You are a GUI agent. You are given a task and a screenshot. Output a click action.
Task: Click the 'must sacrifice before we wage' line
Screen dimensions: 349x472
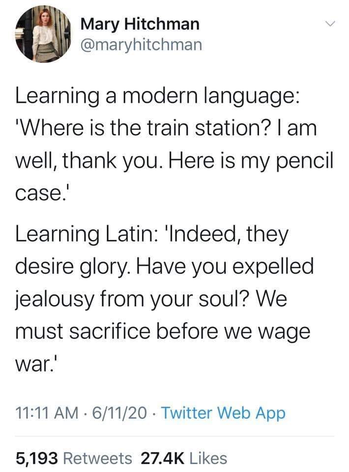[x=163, y=333]
